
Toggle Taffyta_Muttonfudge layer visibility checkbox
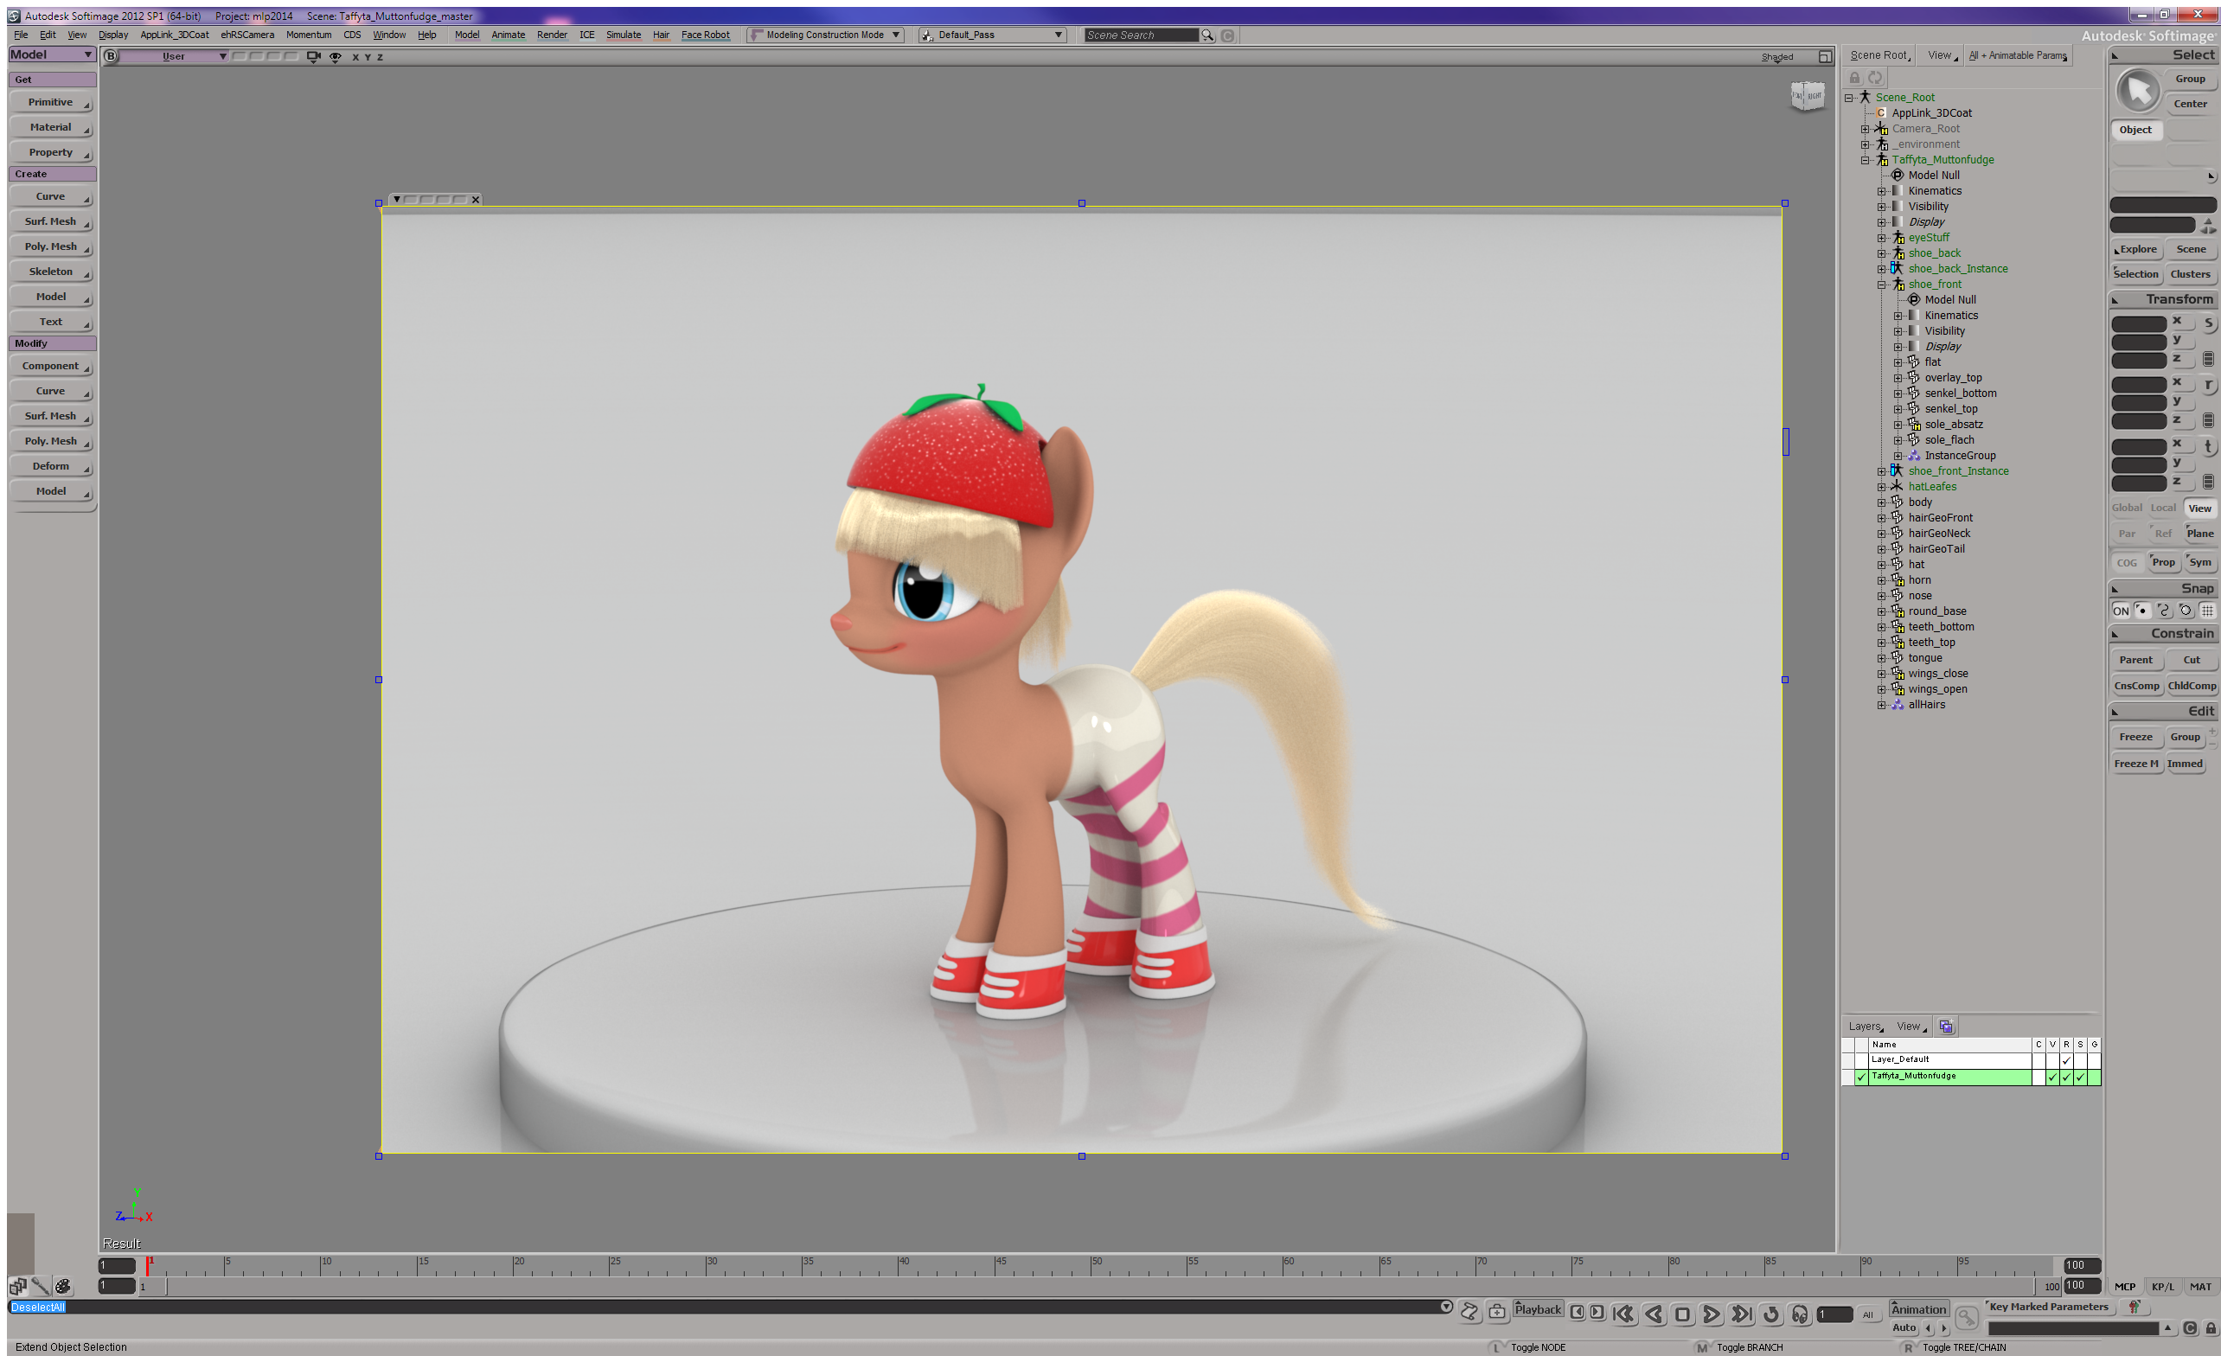(x=2052, y=1077)
